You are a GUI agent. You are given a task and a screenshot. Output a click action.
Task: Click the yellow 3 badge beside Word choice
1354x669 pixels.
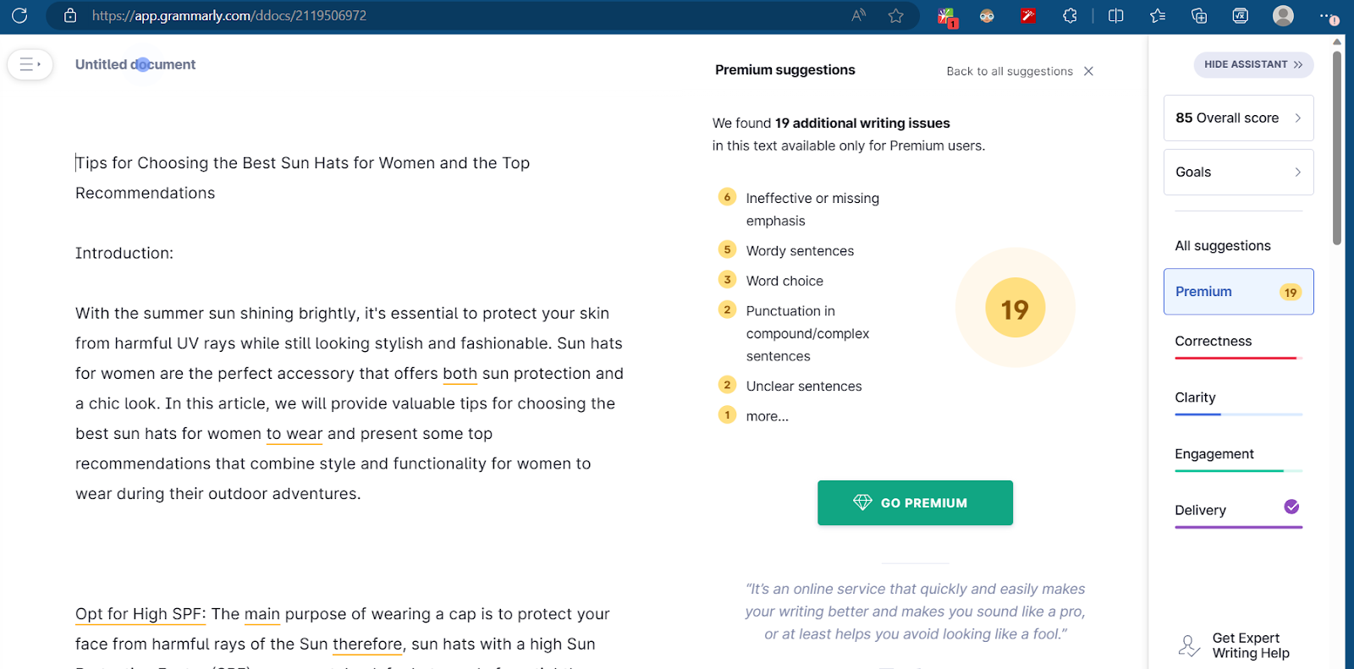point(727,279)
